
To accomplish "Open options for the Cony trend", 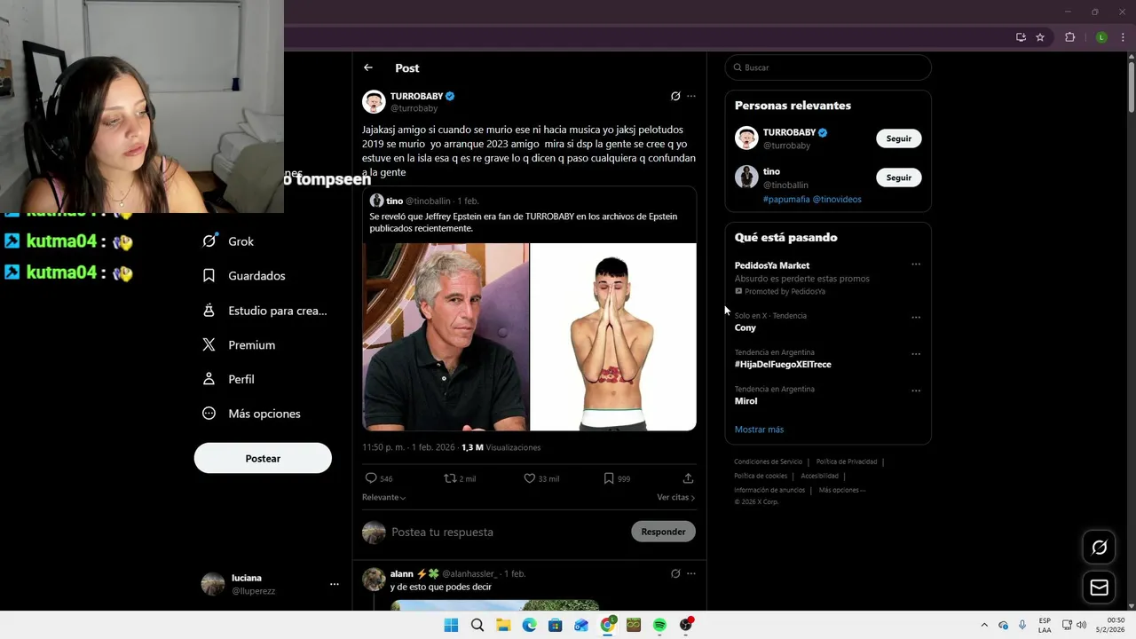I will point(916,317).
